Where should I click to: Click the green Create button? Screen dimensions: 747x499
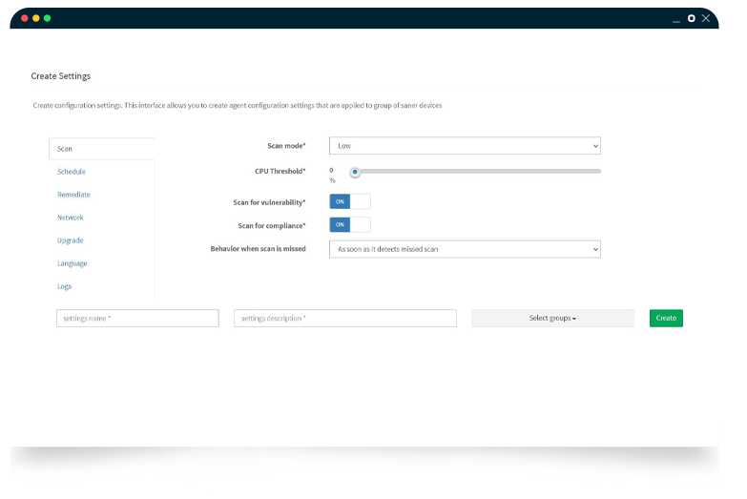click(x=666, y=318)
